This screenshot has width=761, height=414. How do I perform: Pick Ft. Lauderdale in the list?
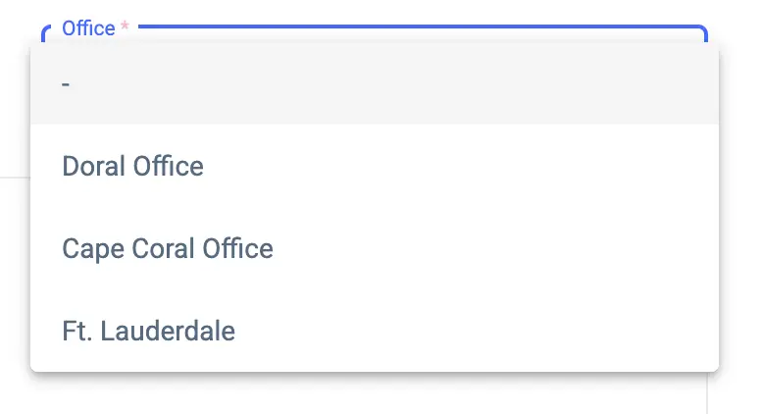[x=149, y=331]
